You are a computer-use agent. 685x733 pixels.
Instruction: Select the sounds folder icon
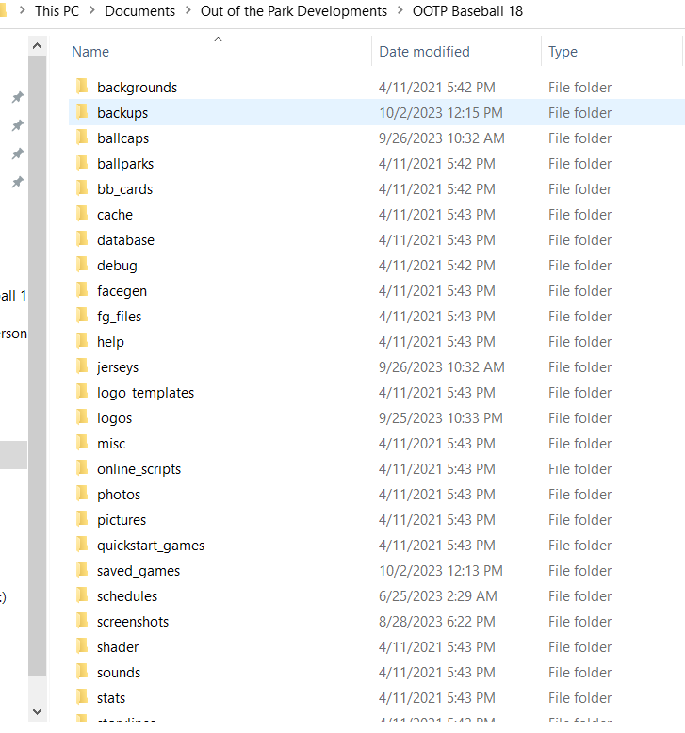[x=82, y=672]
